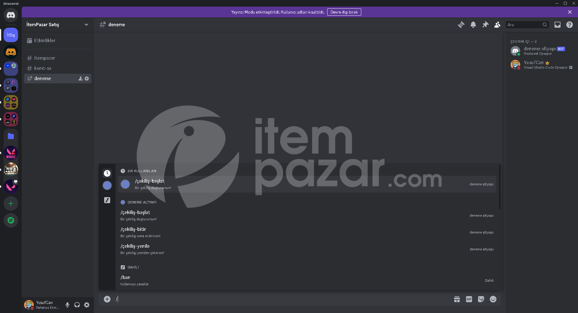
Task: Dismiss the streamer mode banner
Action: [570, 12]
